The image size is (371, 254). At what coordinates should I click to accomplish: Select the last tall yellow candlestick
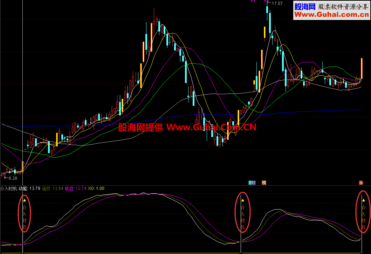click(362, 68)
